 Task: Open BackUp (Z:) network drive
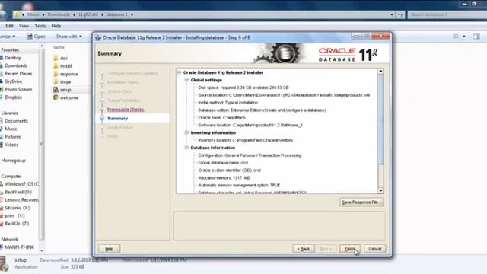(17, 224)
